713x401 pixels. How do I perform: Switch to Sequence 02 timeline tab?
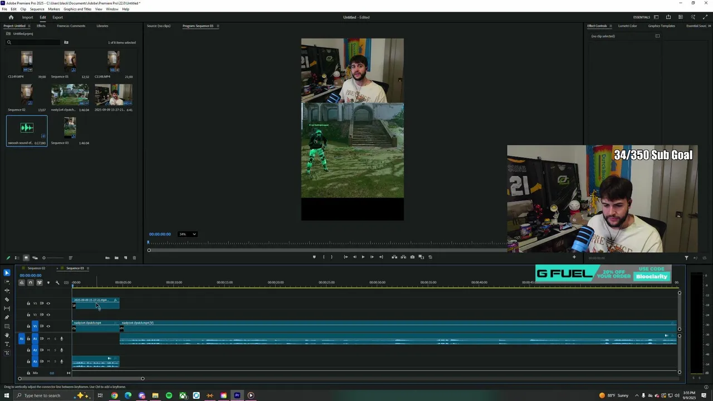[x=36, y=268]
